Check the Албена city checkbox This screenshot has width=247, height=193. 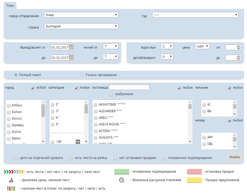tap(9, 106)
